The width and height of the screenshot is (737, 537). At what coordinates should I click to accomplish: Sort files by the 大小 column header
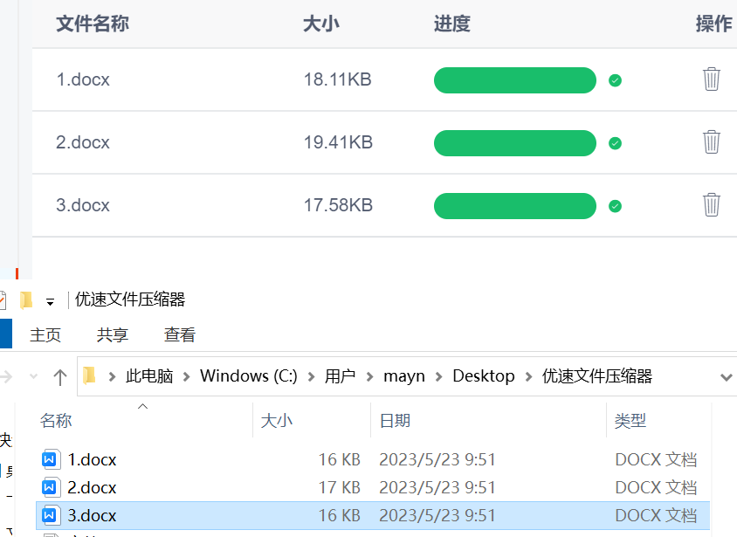click(x=276, y=421)
